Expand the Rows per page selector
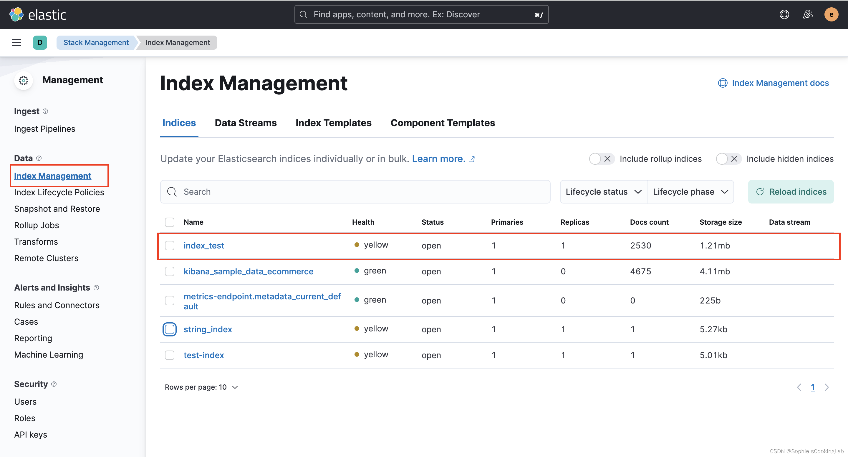Screen dimensions: 848x457 point(201,387)
